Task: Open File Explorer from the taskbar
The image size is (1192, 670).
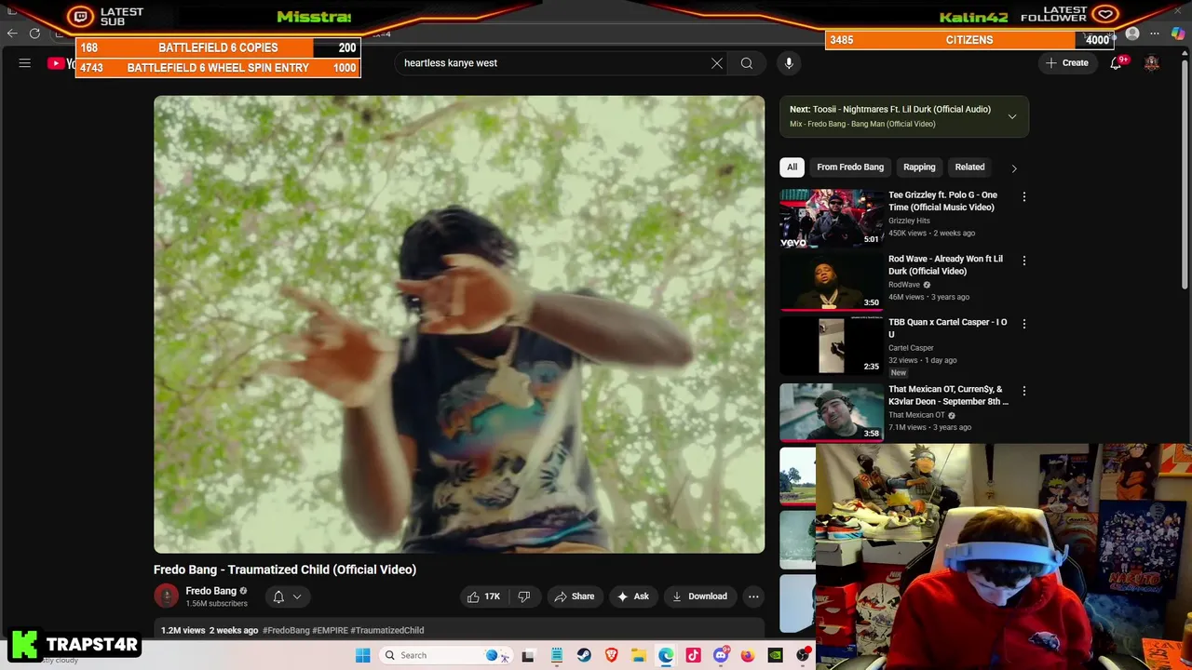Action: [x=638, y=655]
